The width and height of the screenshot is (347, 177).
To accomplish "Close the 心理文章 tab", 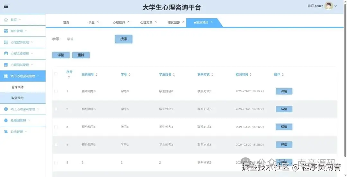I will tap(156, 22).
